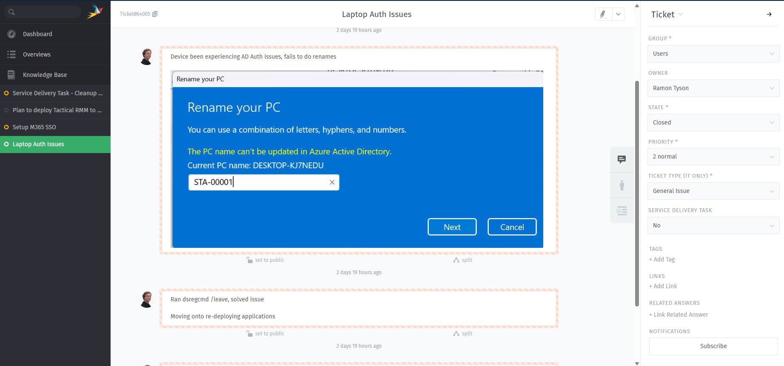The height and width of the screenshot is (366, 784).
Task: Switch to Setup M365 SSO ticket tab
Action: point(34,127)
